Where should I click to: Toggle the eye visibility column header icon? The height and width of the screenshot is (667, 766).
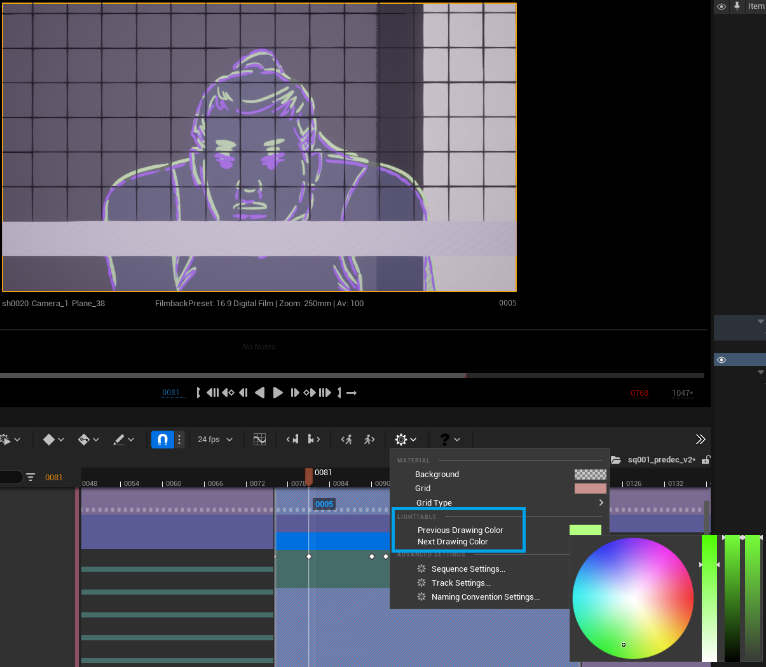tap(722, 6)
